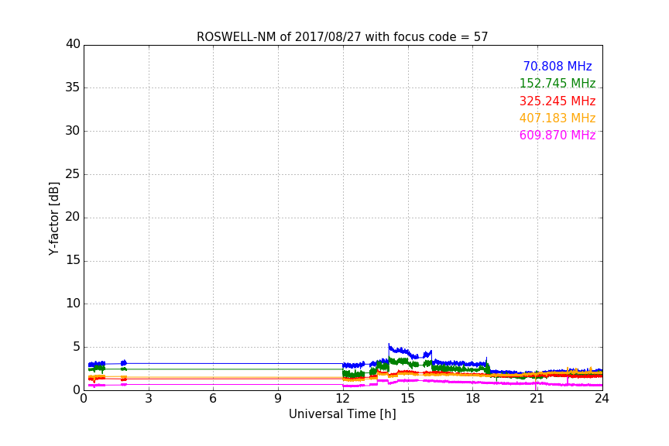Click the y-axis tick label 30
This screenshot has height=446, width=669.
[73, 131]
